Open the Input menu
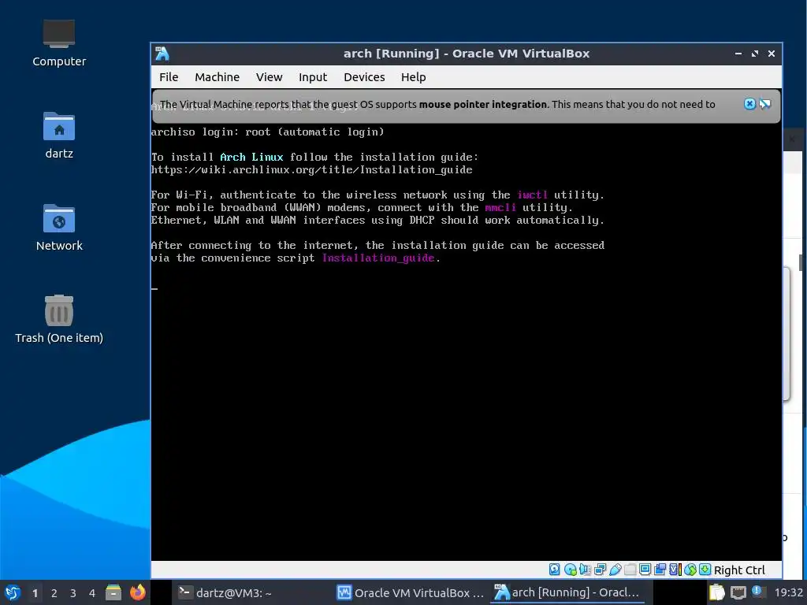This screenshot has height=605, width=807. click(312, 77)
